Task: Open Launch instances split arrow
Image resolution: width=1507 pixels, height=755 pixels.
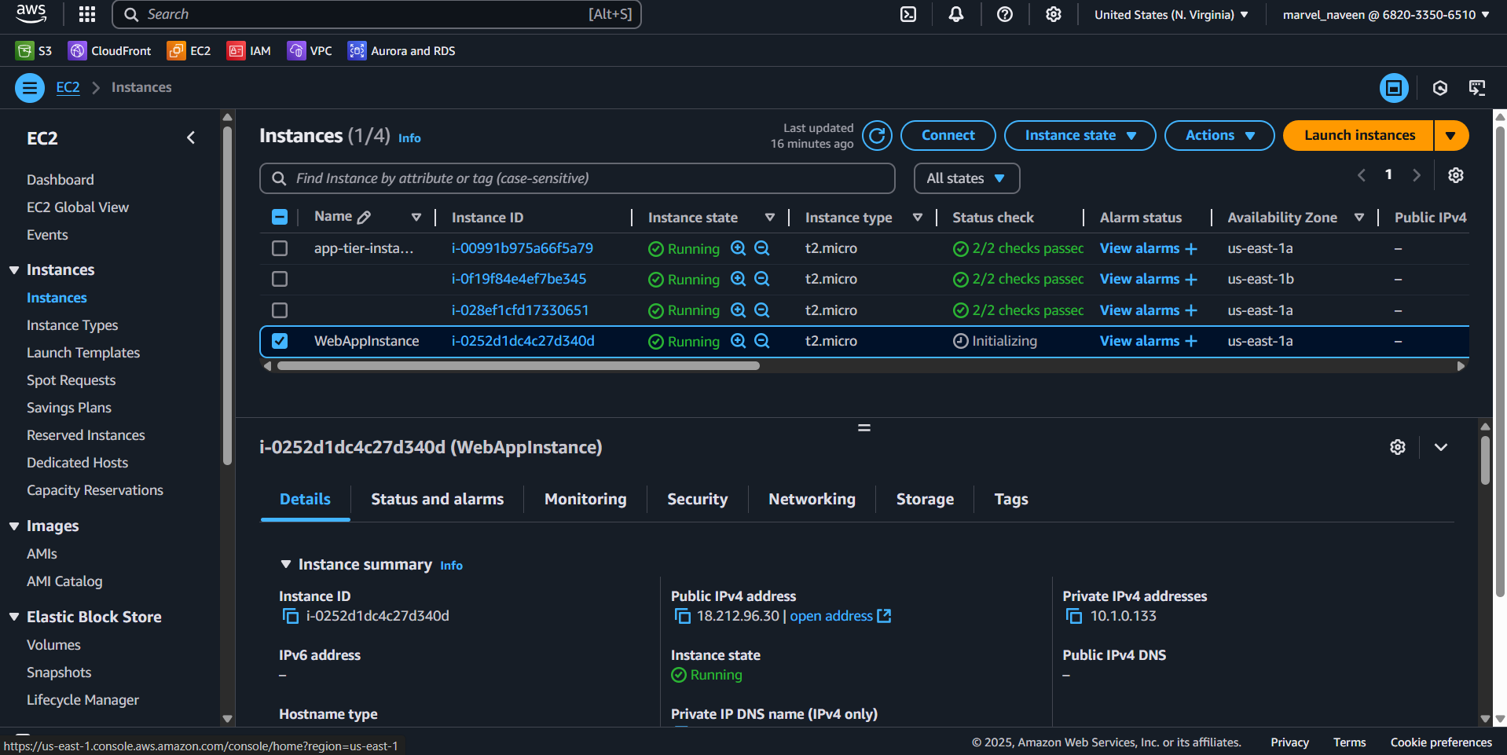Action: [x=1451, y=135]
